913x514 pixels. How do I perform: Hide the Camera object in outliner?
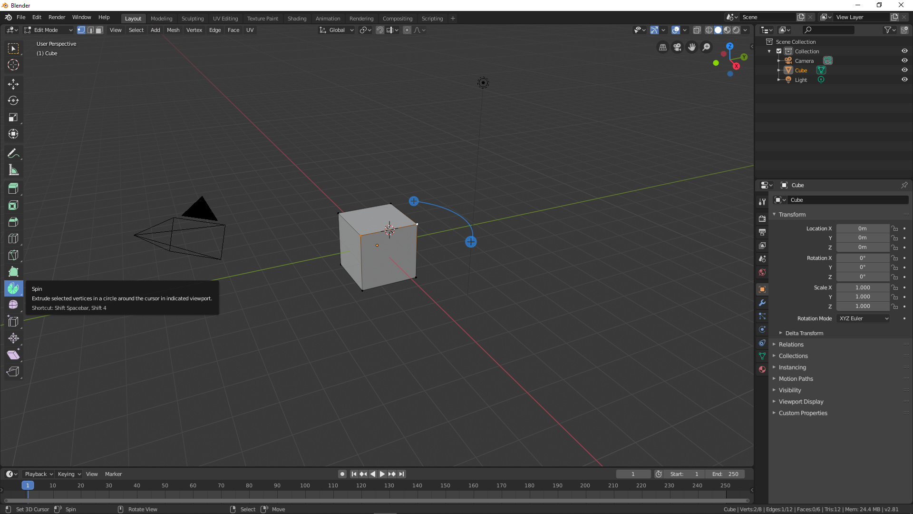pyautogui.click(x=904, y=60)
